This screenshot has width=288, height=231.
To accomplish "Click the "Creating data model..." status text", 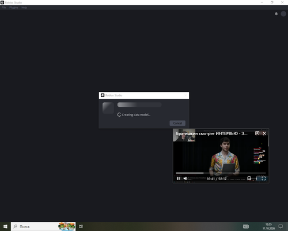I will (x=136, y=115).
